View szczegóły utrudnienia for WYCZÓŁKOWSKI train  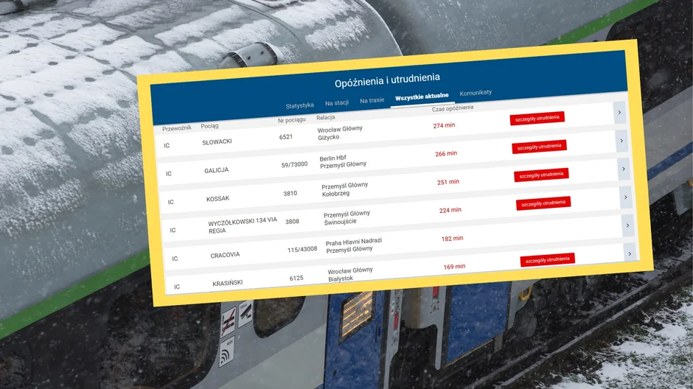[x=543, y=203]
